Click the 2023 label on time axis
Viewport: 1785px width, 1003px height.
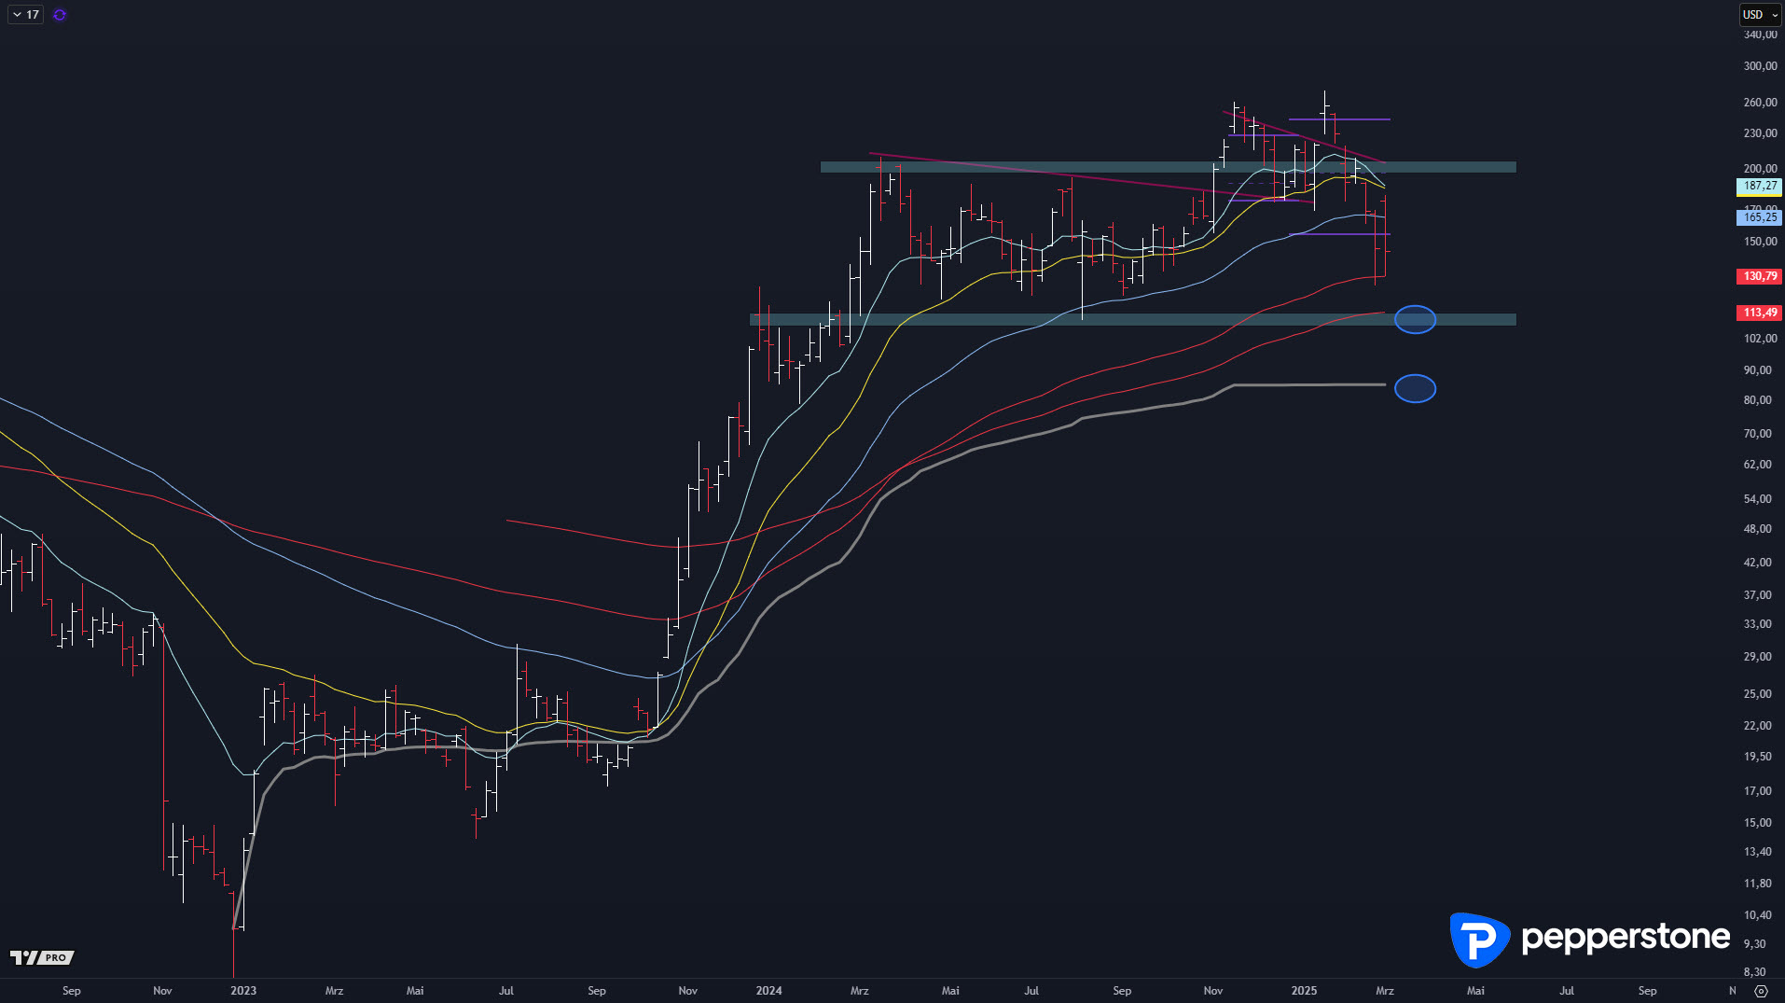tap(243, 991)
